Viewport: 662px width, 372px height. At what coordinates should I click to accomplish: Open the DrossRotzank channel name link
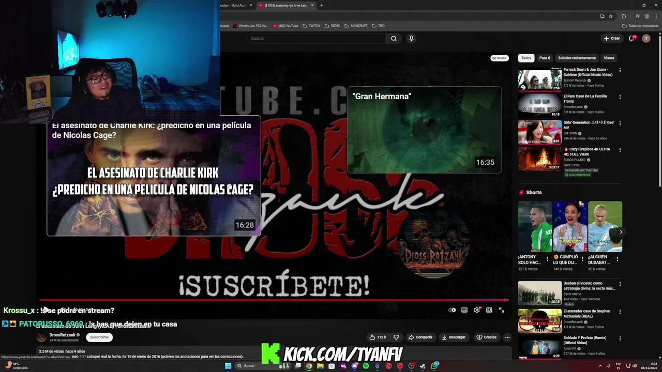pos(62,335)
